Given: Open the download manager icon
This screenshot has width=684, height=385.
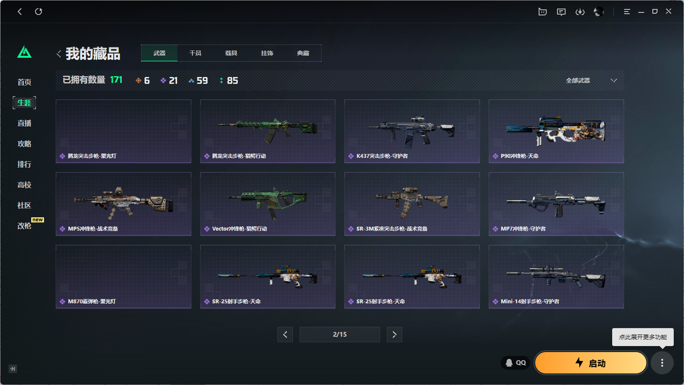Looking at the screenshot, I should click(580, 12).
